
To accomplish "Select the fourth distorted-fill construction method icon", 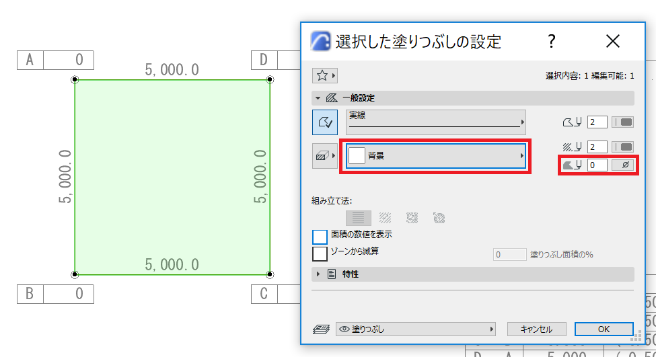I will (x=439, y=218).
